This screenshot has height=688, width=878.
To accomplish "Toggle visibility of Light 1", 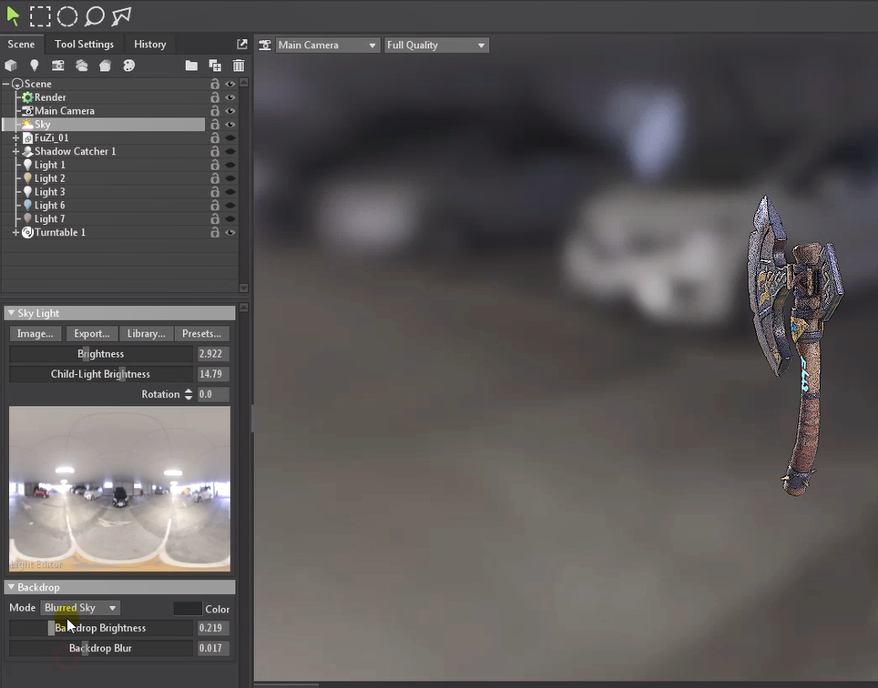I will coord(230,166).
